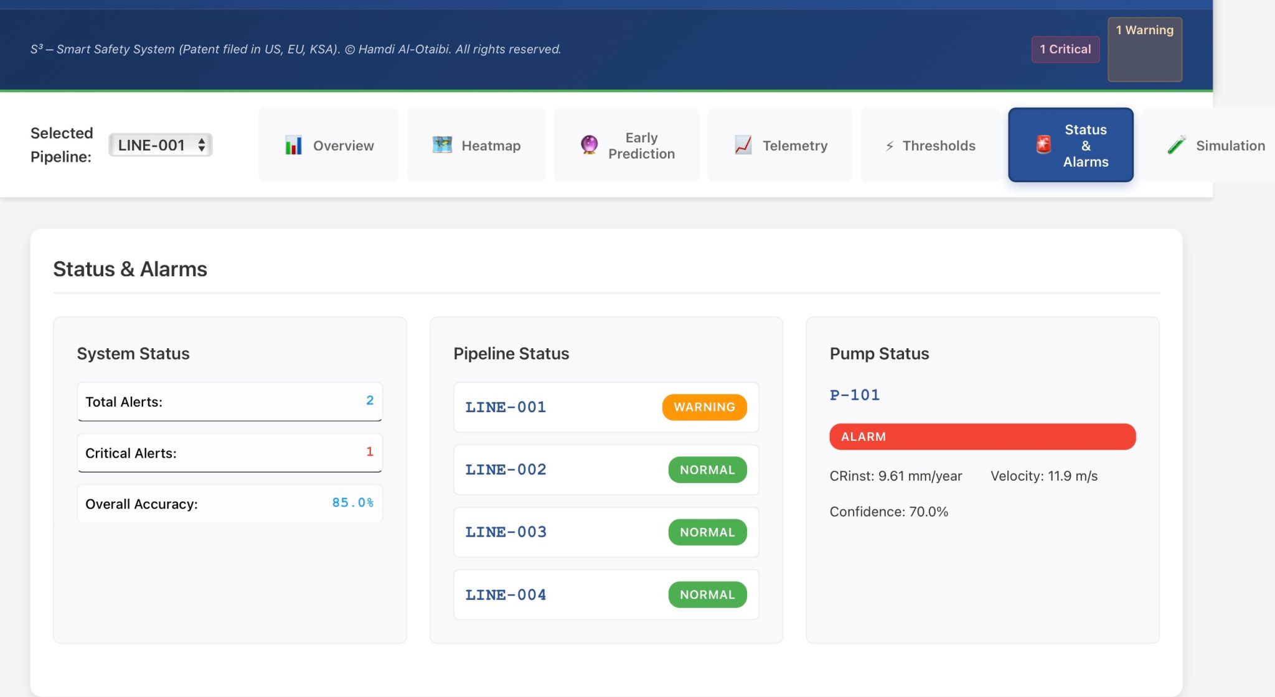Image resolution: width=1275 pixels, height=697 pixels.
Task: Click the NORMAL badge for LINE-002
Action: [707, 470]
